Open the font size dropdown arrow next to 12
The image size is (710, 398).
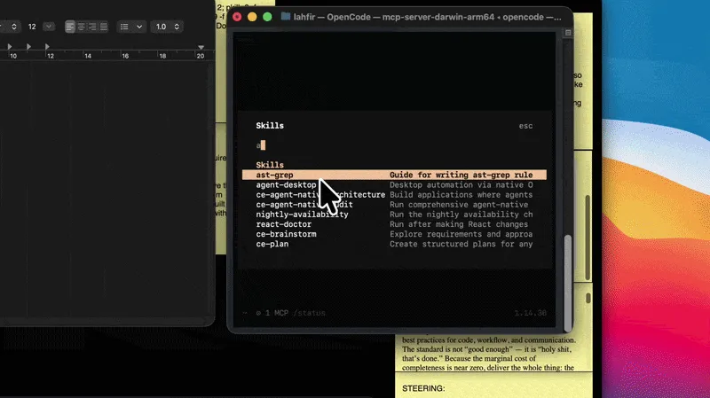pyautogui.click(x=49, y=27)
